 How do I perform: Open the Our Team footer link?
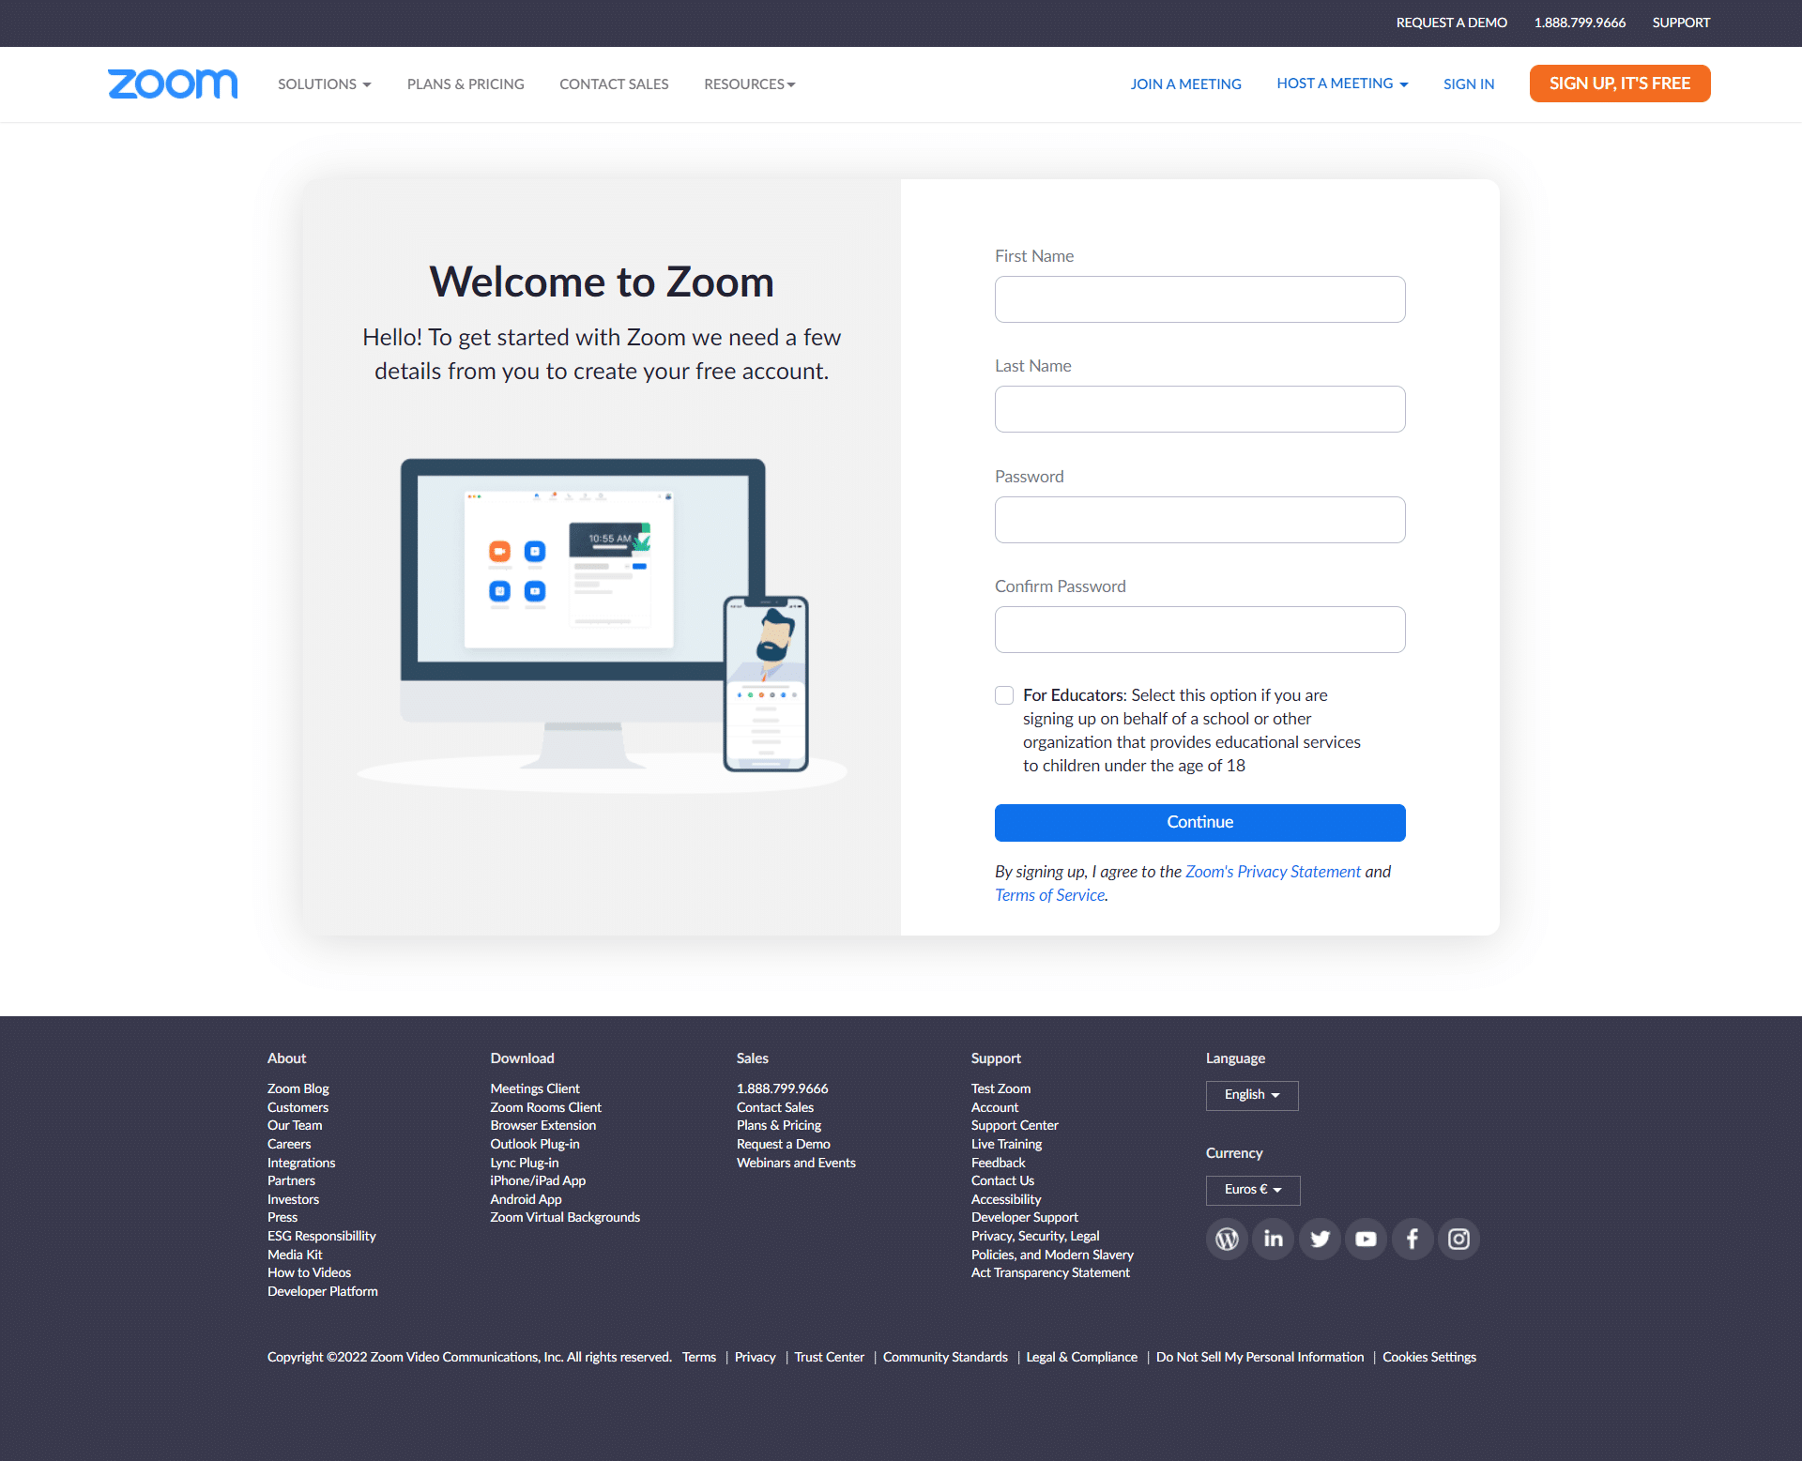click(295, 1125)
